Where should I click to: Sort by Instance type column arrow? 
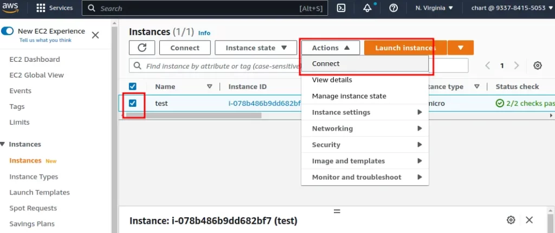point(477,86)
